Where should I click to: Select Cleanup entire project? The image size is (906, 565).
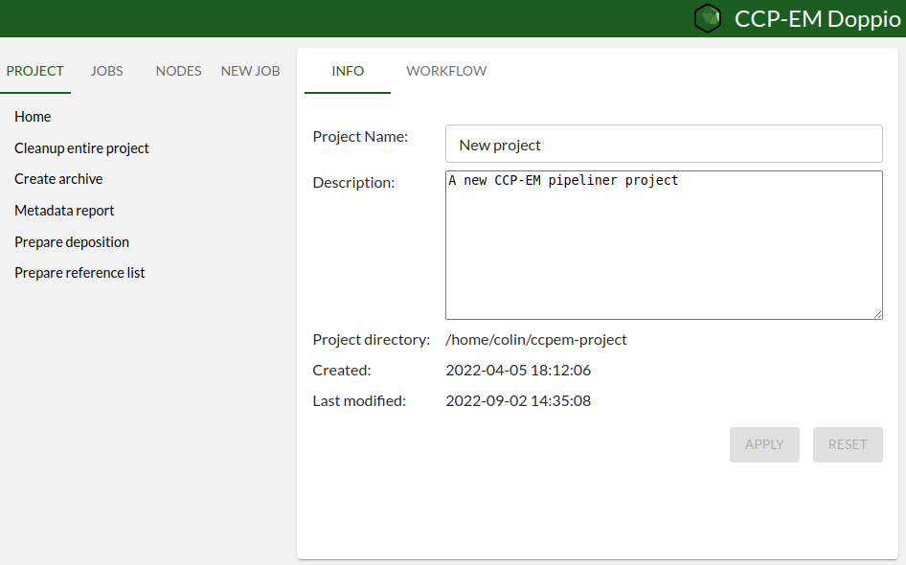[x=81, y=147]
